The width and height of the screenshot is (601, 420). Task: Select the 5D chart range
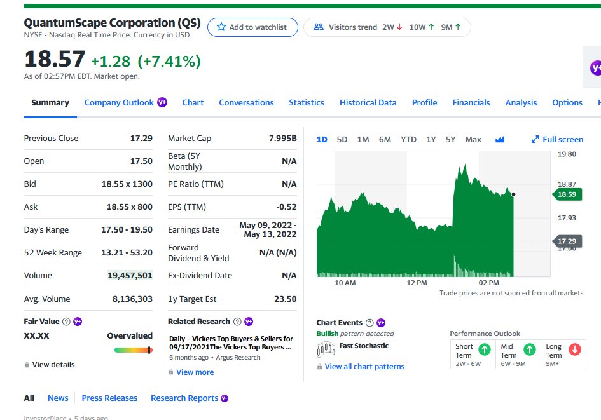(342, 139)
